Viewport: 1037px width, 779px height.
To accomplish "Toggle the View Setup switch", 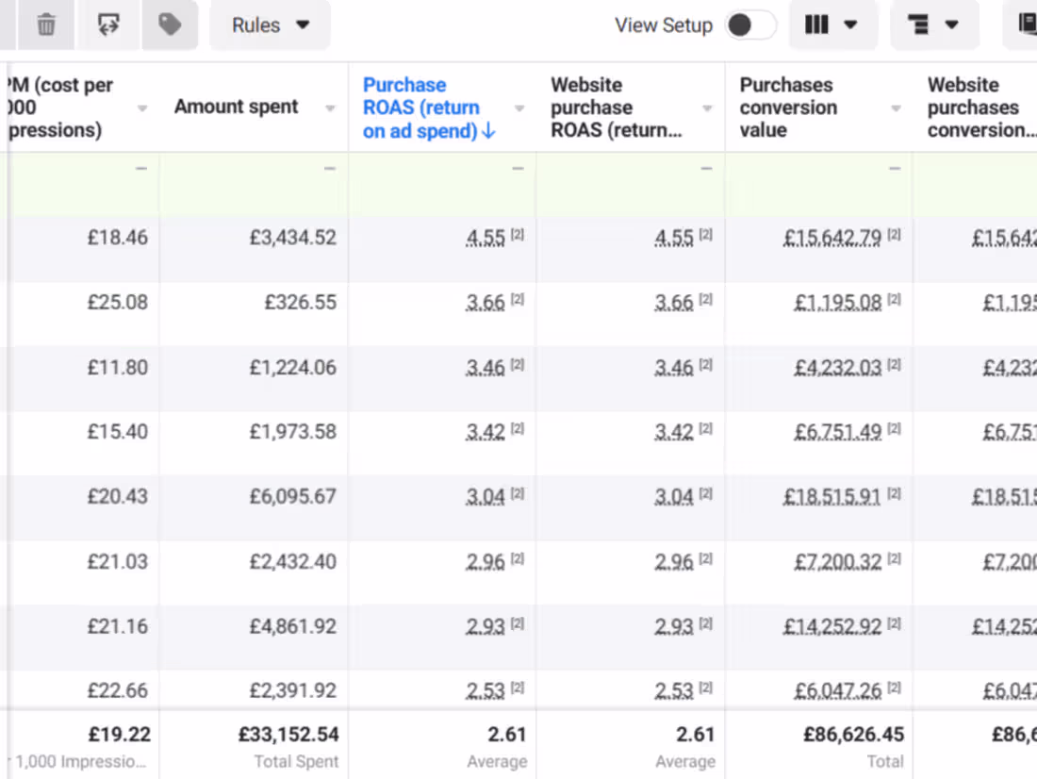I will tap(750, 25).
